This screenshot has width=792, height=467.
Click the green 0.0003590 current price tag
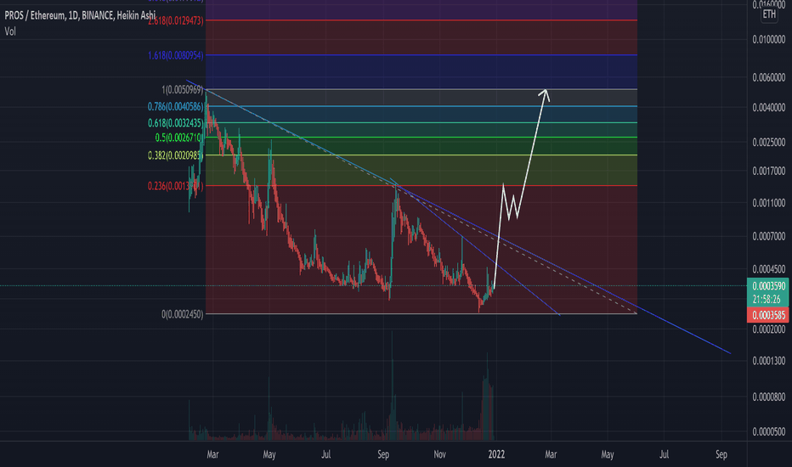click(769, 286)
